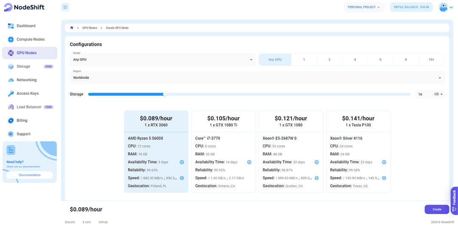Click the Billing icon in sidebar
The width and height of the screenshot is (458, 225).
click(x=11, y=120)
